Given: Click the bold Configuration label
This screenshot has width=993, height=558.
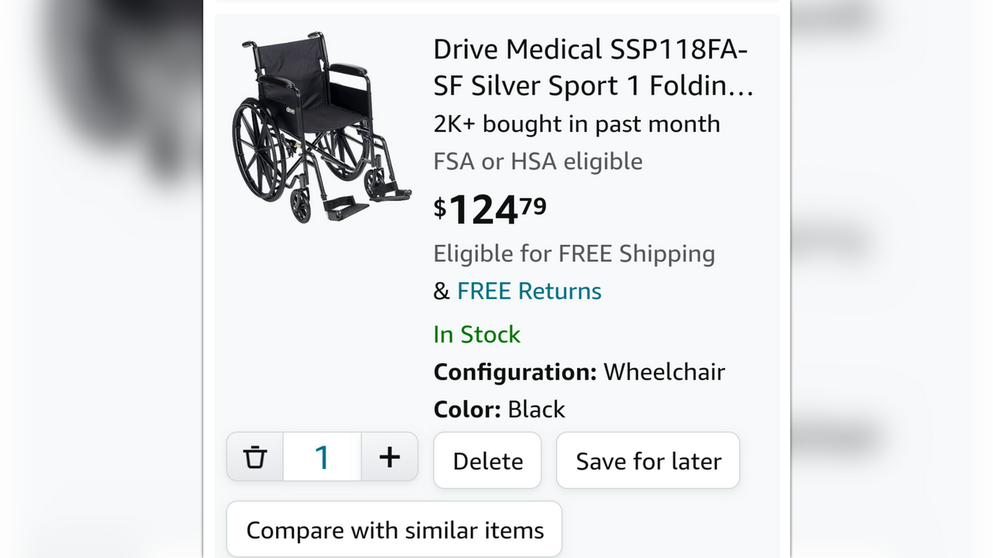Looking at the screenshot, I should point(514,372).
